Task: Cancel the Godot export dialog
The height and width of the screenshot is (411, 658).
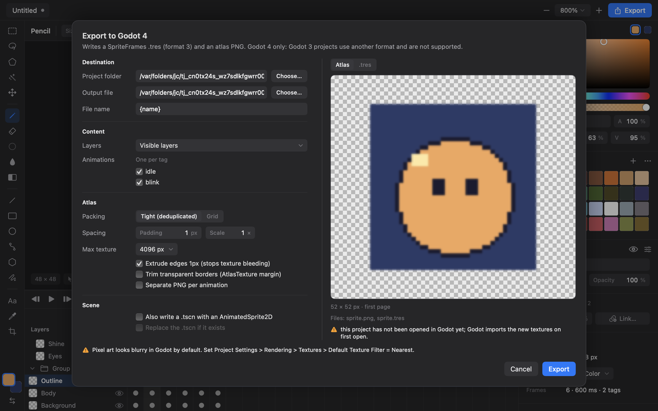Action: coord(521,369)
